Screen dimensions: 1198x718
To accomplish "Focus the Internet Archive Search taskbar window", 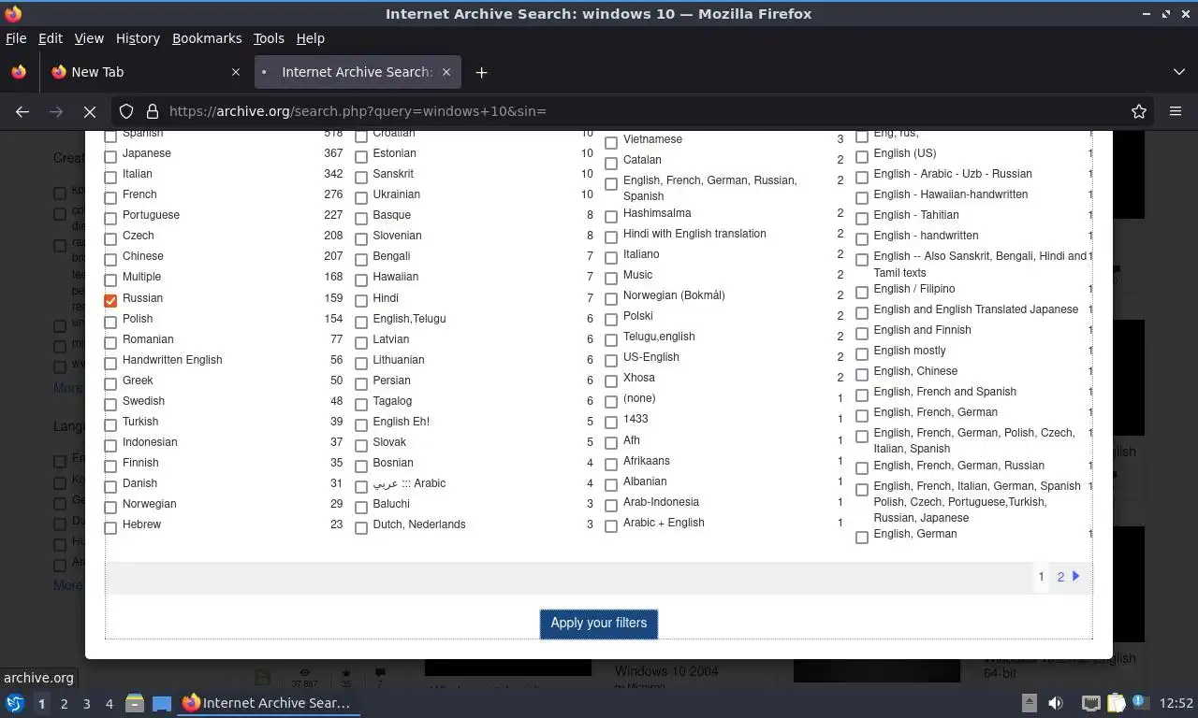I will [x=268, y=703].
